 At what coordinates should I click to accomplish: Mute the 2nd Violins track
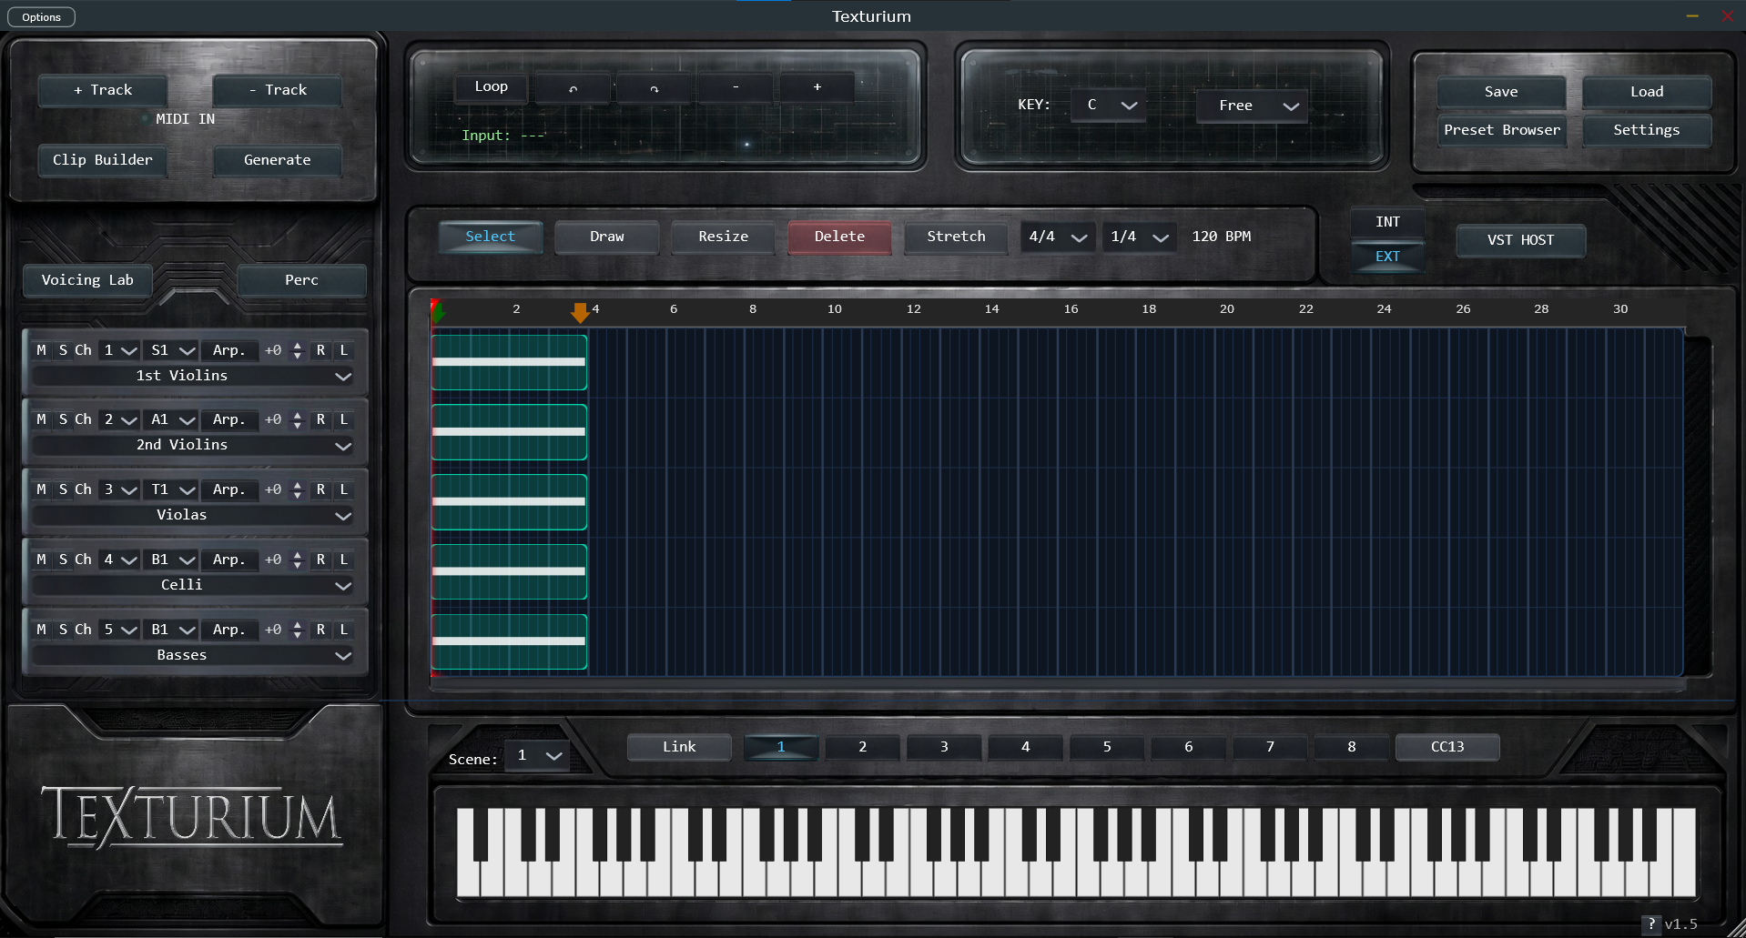tap(41, 419)
